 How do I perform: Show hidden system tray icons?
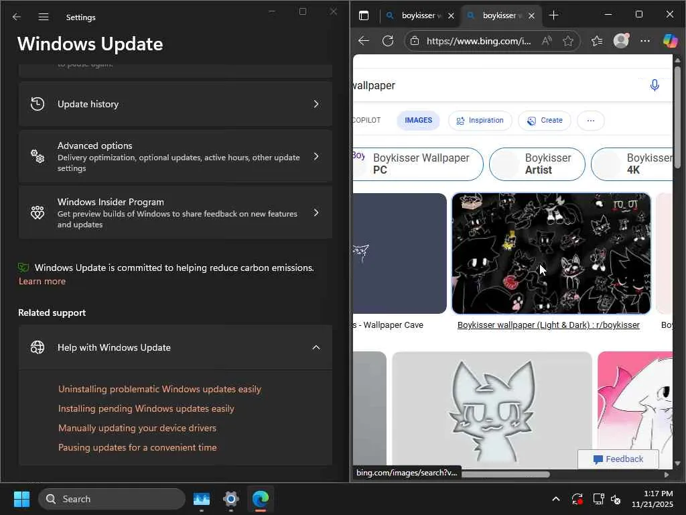point(555,499)
